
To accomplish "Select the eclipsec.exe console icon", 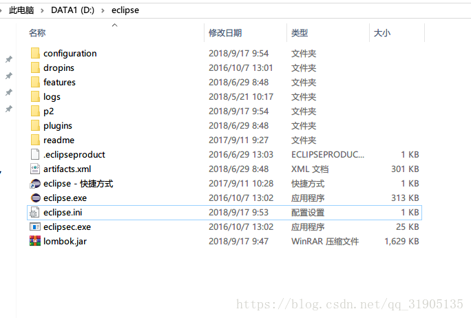I will (x=35, y=226).
